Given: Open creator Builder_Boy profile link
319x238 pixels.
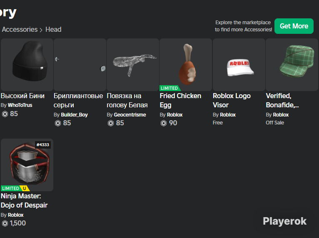Looking at the screenshot, I should coord(74,114).
